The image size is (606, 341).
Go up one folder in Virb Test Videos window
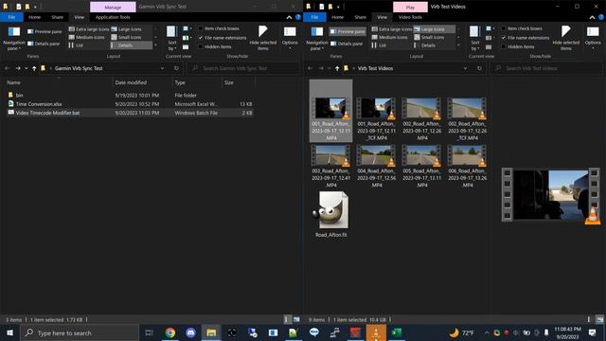pos(337,68)
